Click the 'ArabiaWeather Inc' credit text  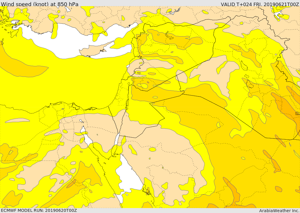pyautogui.click(x=279, y=211)
